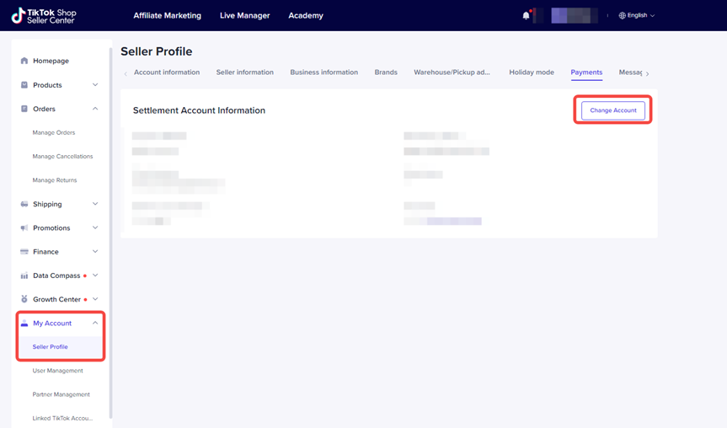Click the Growth Center medal icon

point(24,299)
